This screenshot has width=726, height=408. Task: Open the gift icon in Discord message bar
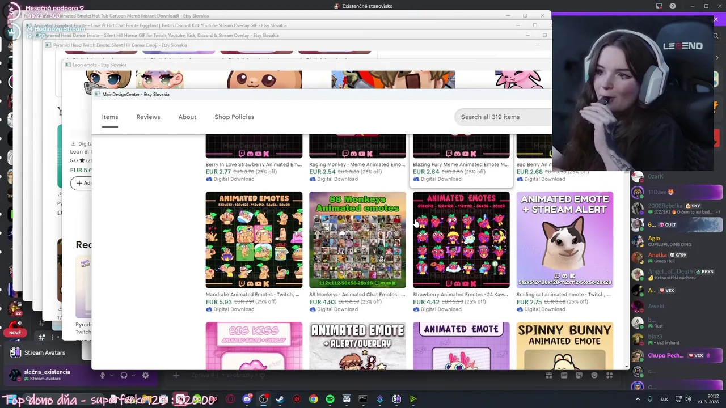pos(549,375)
